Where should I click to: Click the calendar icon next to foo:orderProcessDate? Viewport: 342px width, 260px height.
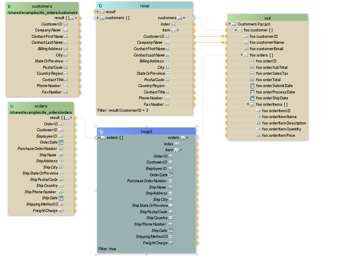tap(252, 92)
